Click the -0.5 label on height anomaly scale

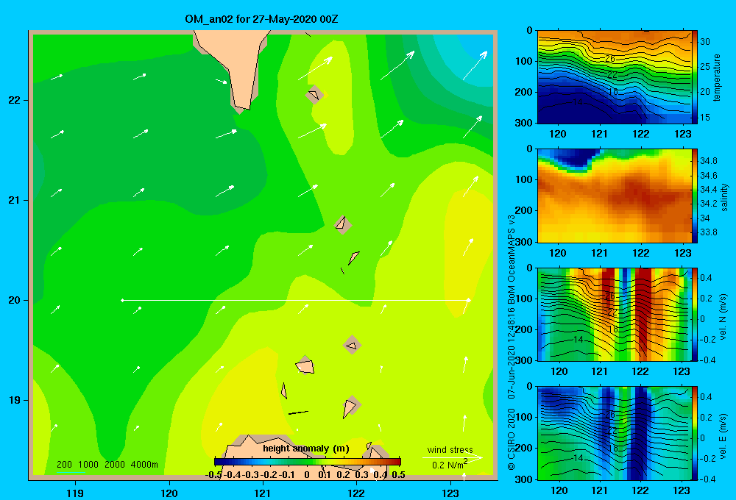click(x=213, y=475)
